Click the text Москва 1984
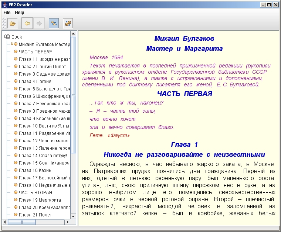The width and height of the screenshot is (281, 232). (x=106, y=57)
